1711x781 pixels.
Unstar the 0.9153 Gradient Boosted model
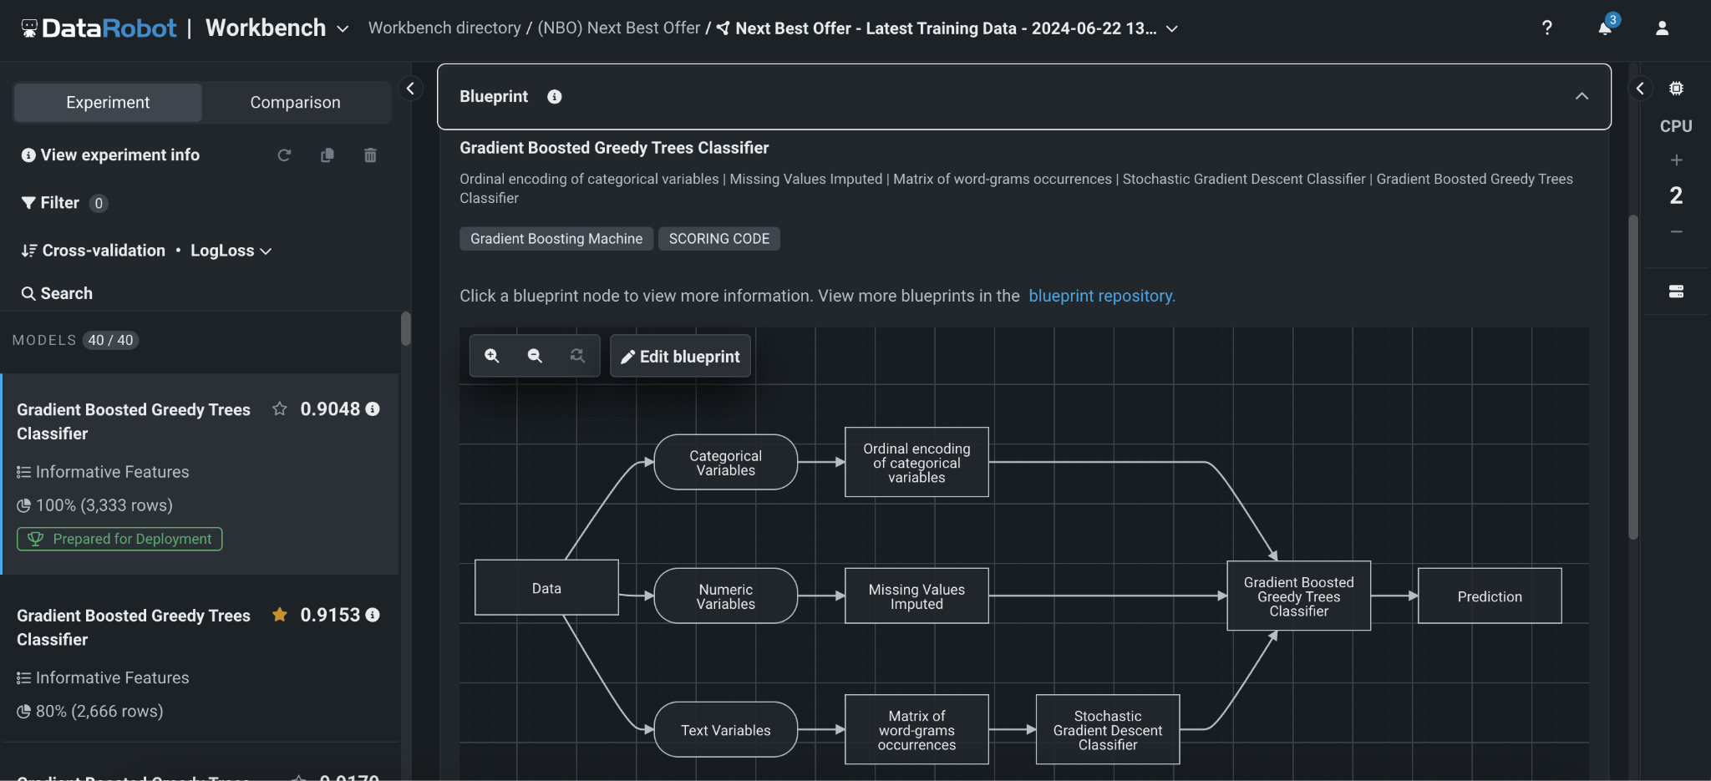coord(279,615)
